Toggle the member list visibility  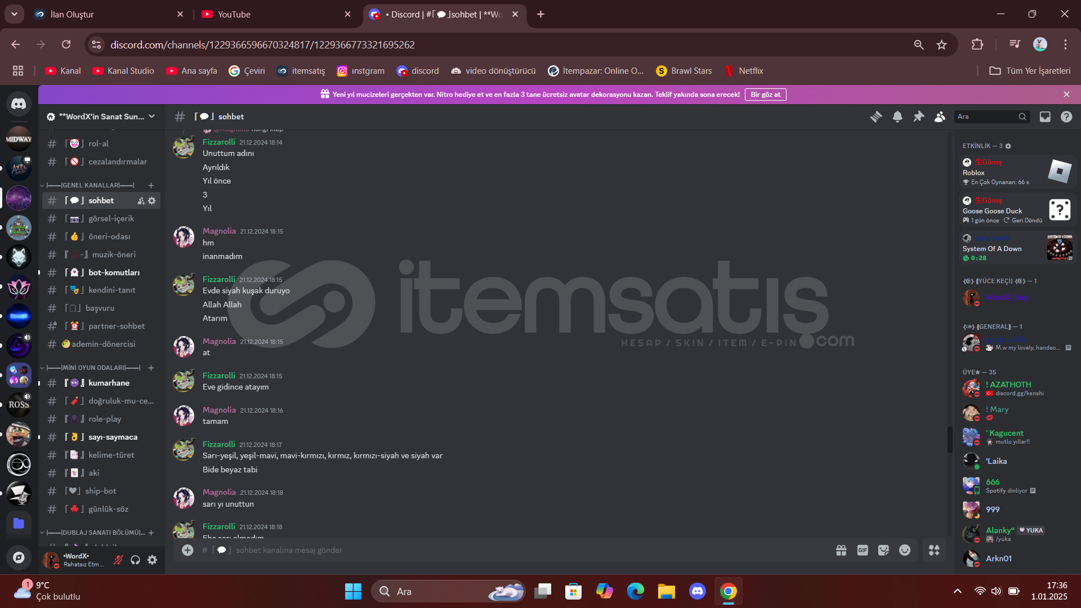[940, 117]
